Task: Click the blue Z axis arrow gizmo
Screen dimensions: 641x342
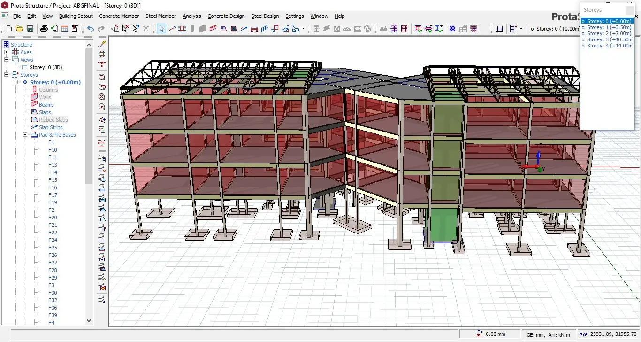Action: (x=538, y=155)
